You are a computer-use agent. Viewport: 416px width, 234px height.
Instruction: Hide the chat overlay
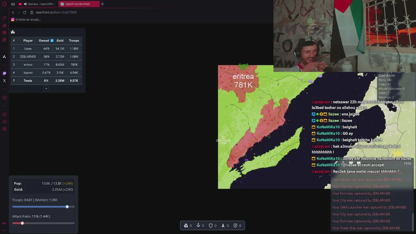408,163
